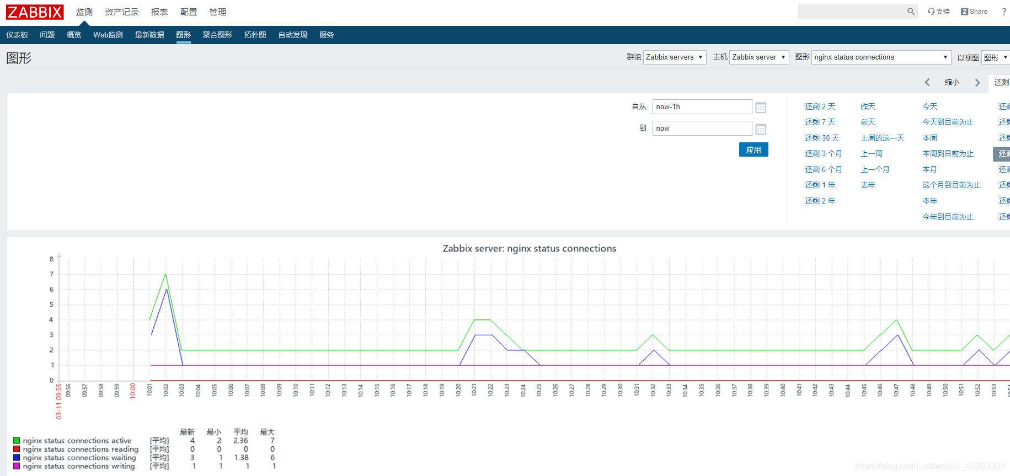This screenshot has height=476, width=1010.
Task: Select 还剩 2 年 time range
Action: coord(820,201)
